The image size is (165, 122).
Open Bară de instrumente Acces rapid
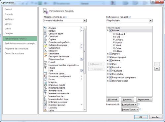pos(20,44)
